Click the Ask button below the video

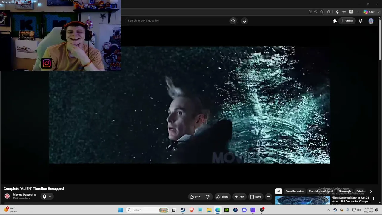pos(239,197)
